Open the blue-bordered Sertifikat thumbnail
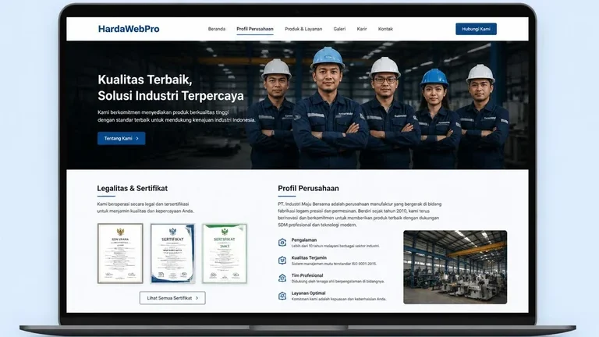 pyautogui.click(x=172, y=254)
